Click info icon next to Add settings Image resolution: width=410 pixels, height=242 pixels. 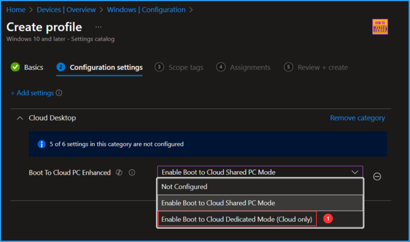[x=59, y=93]
